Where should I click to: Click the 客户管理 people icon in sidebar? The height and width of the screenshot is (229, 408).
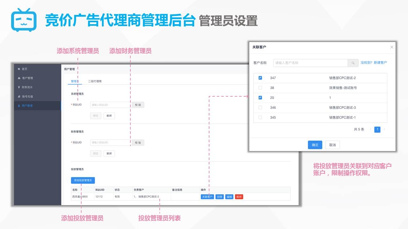pos(19,78)
